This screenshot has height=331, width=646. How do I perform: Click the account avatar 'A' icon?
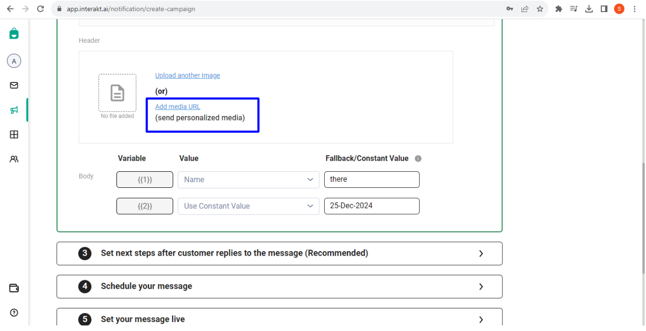click(14, 61)
